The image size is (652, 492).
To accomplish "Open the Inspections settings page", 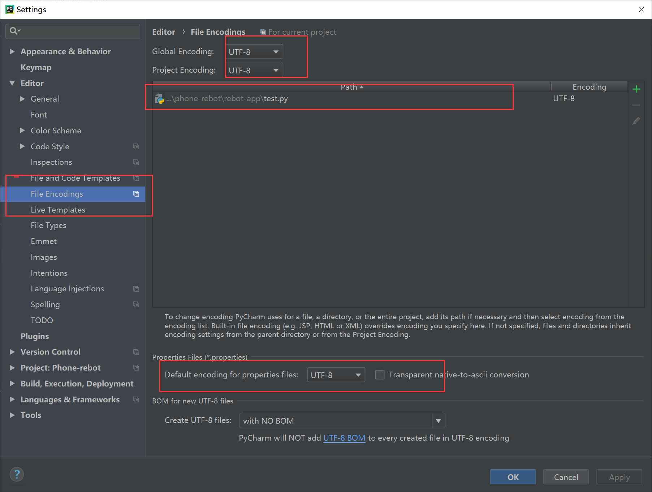I will (51, 162).
